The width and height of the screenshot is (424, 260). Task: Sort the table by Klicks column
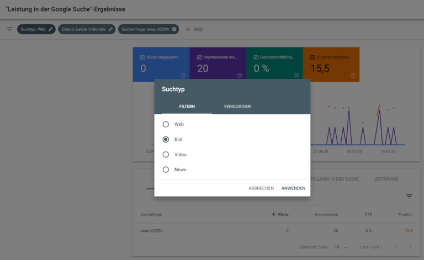(280, 214)
